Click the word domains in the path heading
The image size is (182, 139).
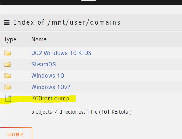point(105,22)
